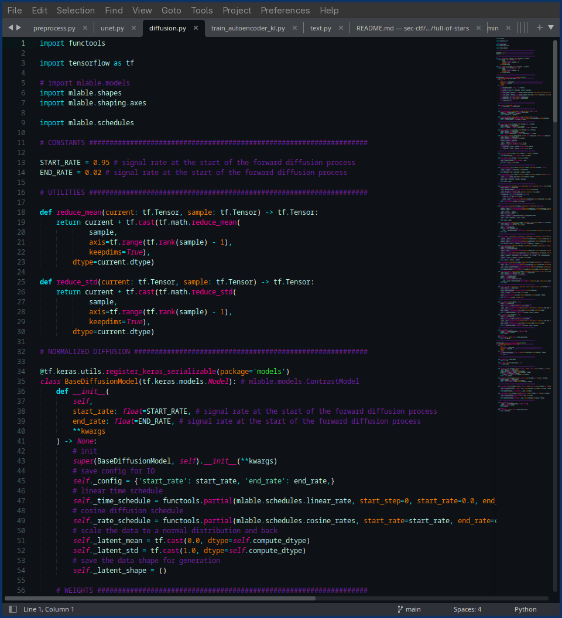This screenshot has width=562, height=618.
Task: Click the git branch icon labeled main
Action: pyautogui.click(x=401, y=609)
